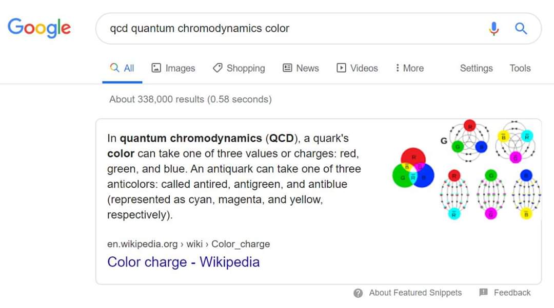Click the voice search microphone icon

[x=493, y=29]
